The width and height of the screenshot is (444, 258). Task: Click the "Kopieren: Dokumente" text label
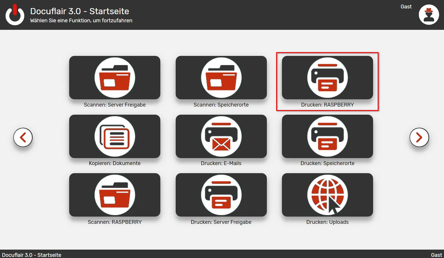pyautogui.click(x=115, y=163)
